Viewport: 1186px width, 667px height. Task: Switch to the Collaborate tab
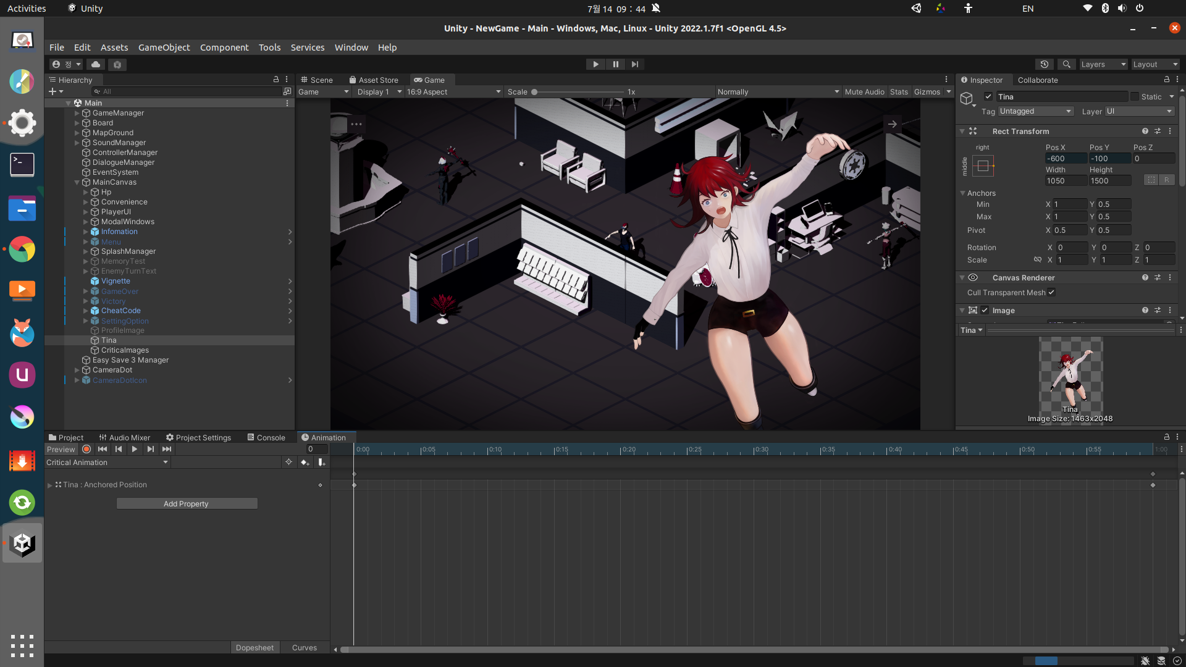coord(1038,80)
